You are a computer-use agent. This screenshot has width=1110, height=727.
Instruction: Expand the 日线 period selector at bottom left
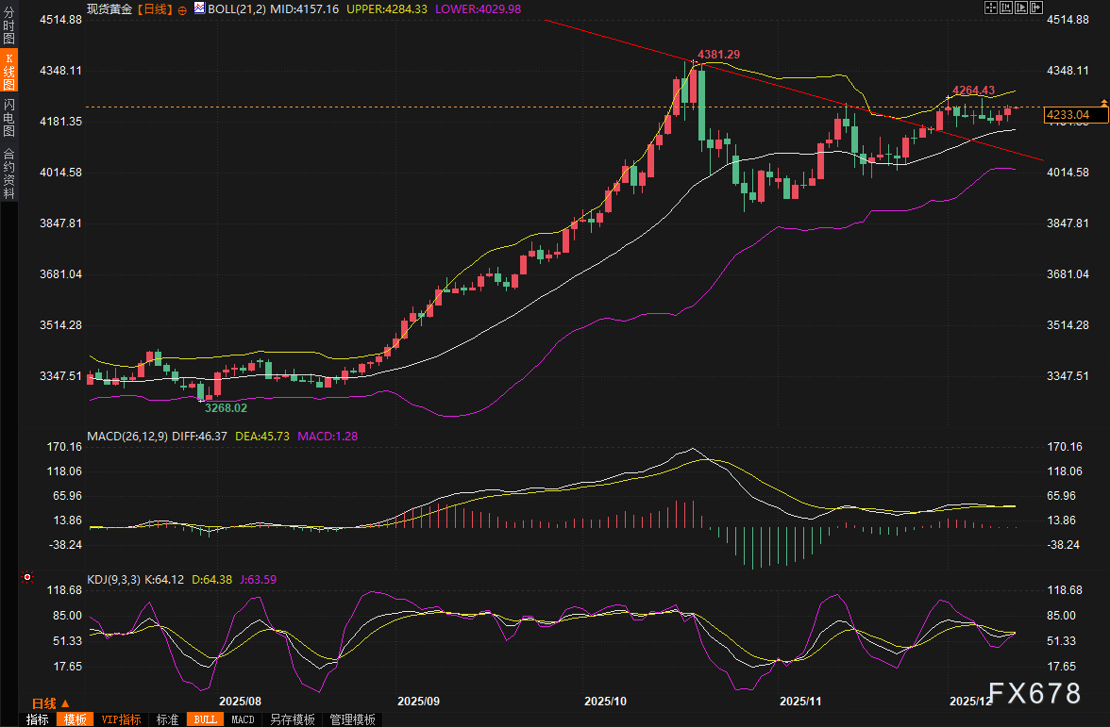[50, 703]
